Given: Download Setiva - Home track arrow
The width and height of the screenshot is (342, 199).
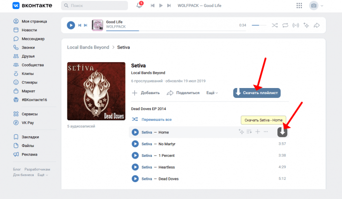Looking at the screenshot, I should point(282,132).
